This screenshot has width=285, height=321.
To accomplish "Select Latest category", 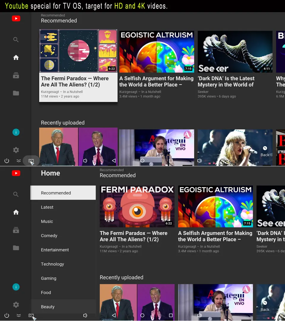I will (63, 207).
